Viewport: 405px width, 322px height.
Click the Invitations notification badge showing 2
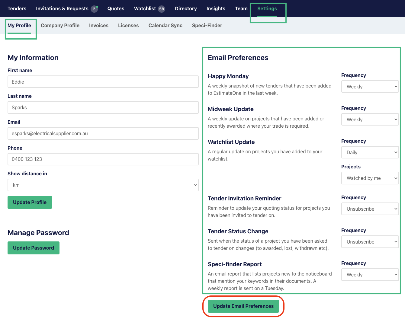click(94, 9)
